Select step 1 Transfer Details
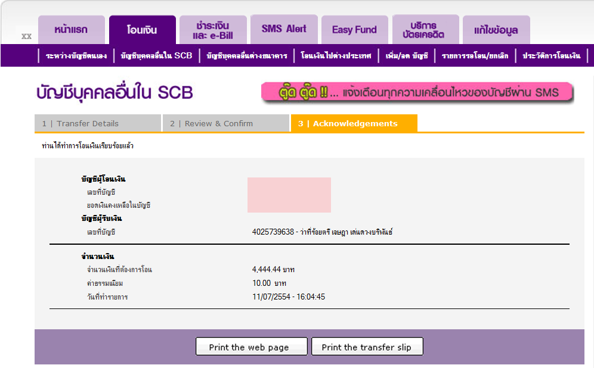Image resolution: width=594 pixels, height=368 pixels. coord(97,123)
